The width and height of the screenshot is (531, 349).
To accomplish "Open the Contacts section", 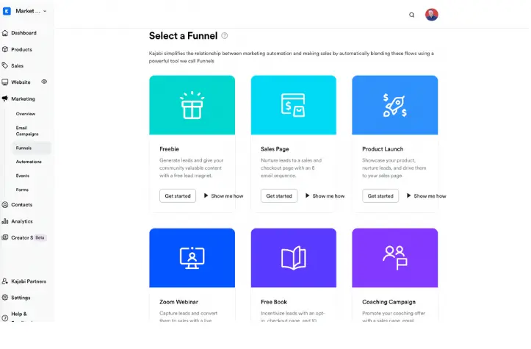I will (22, 205).
